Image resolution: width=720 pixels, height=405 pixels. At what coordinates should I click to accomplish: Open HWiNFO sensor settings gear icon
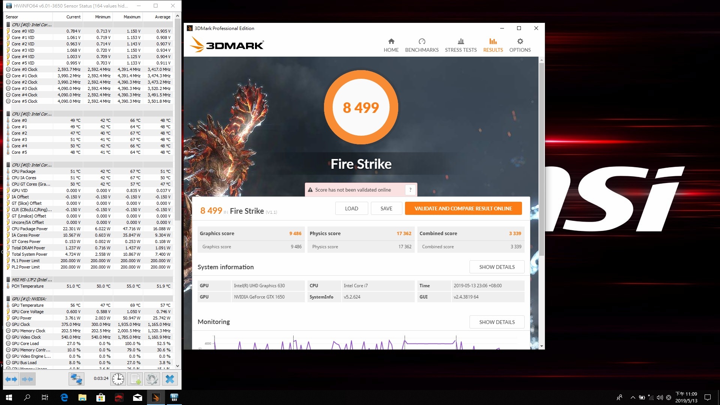click(152, 379)
